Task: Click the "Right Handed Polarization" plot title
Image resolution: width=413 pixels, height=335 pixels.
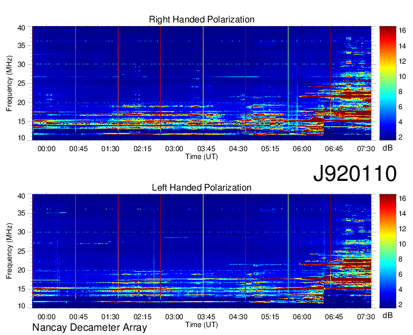Action: point(202,19)
